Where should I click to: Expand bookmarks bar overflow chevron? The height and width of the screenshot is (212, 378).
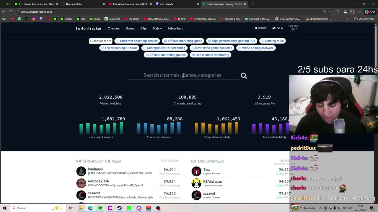347,19
